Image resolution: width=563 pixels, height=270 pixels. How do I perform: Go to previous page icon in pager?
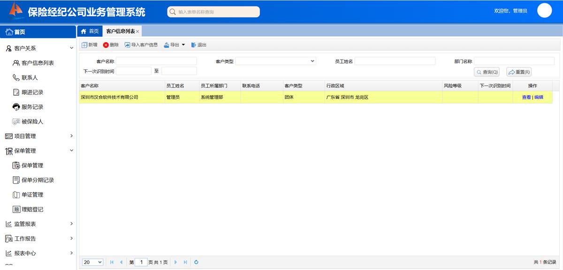point(121,262)
